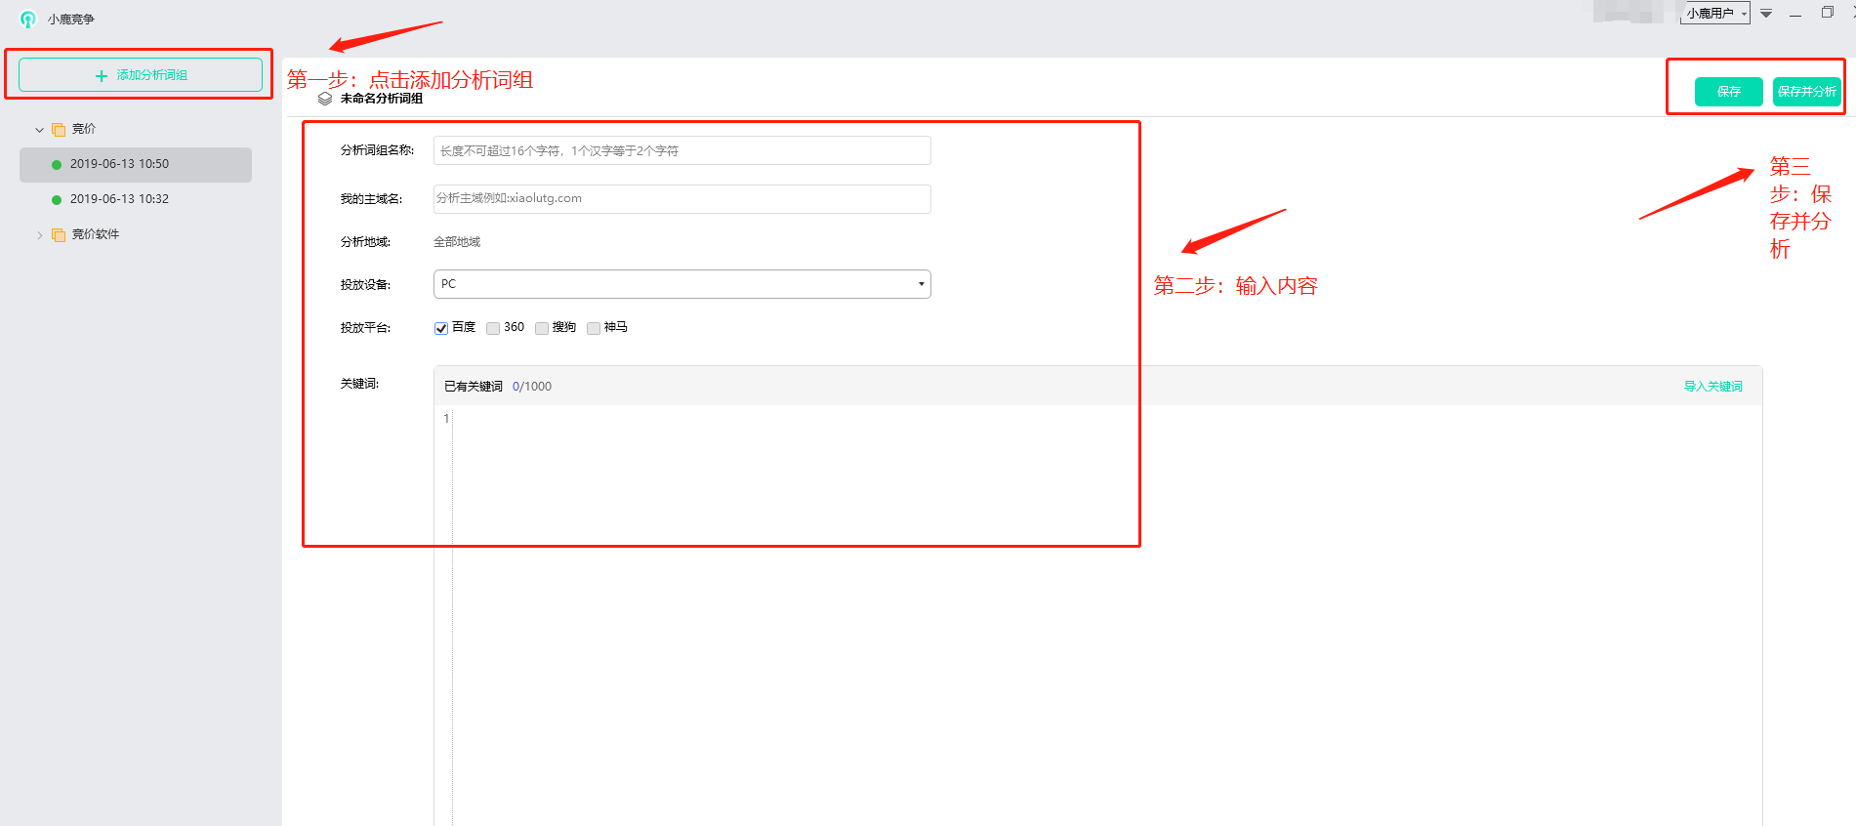This screenshot has height=826, width=1856.
Task: Click the 分析词组名称 field label
Action: tap(377, 150)
